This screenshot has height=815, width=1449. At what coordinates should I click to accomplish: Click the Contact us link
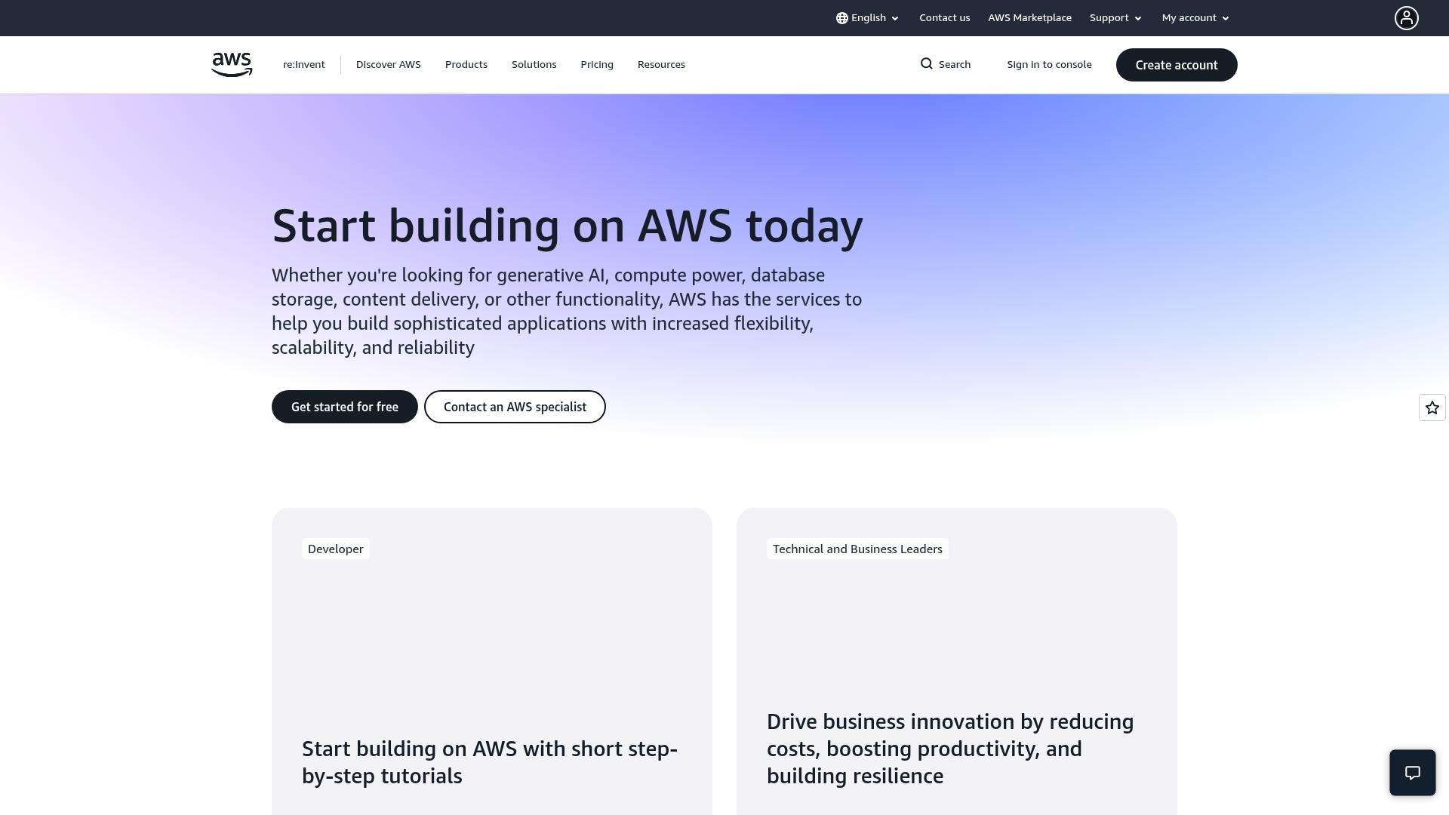tap(944, 18)
